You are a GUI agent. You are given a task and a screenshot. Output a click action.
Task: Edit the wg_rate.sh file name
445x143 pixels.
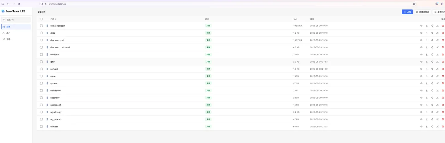(x=437, y=119)
